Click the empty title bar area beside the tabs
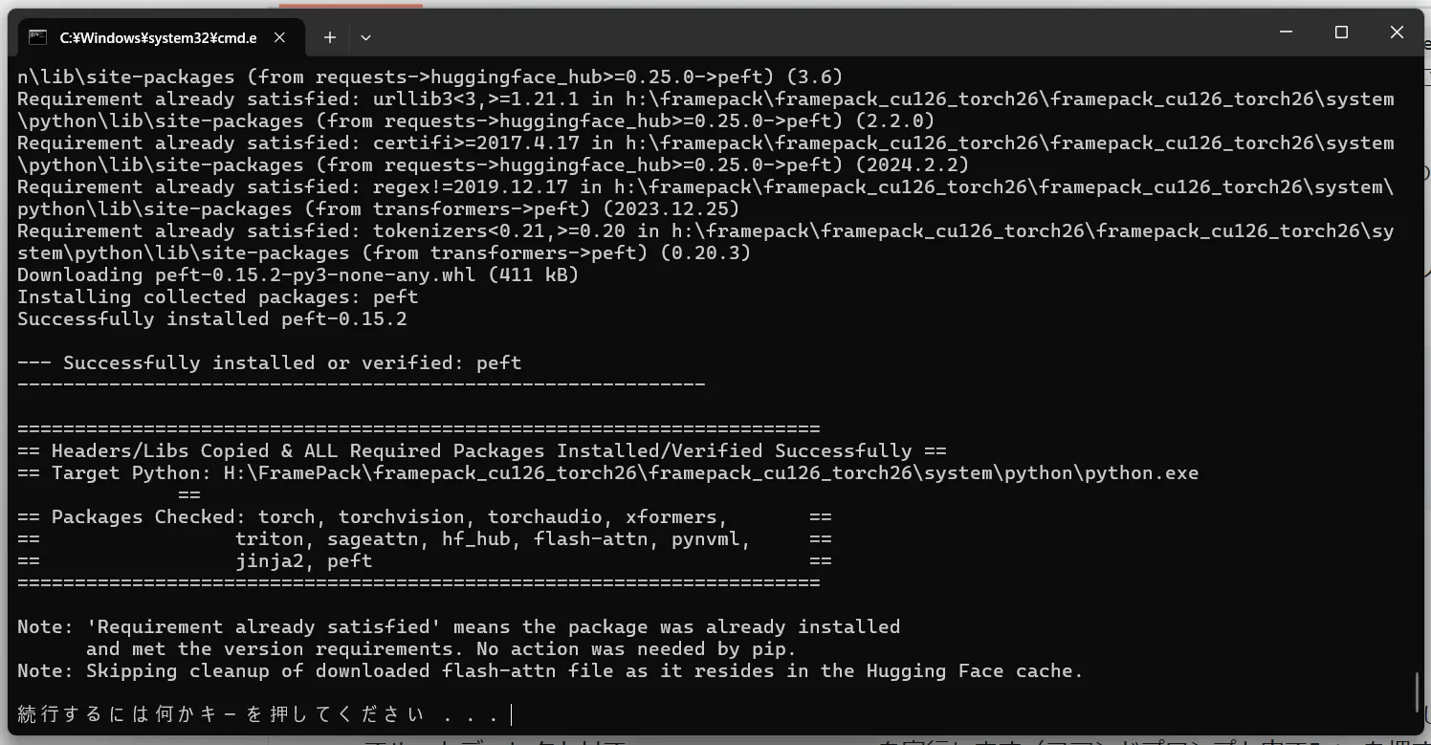1431x745 pixels. (x=813, y=34)
